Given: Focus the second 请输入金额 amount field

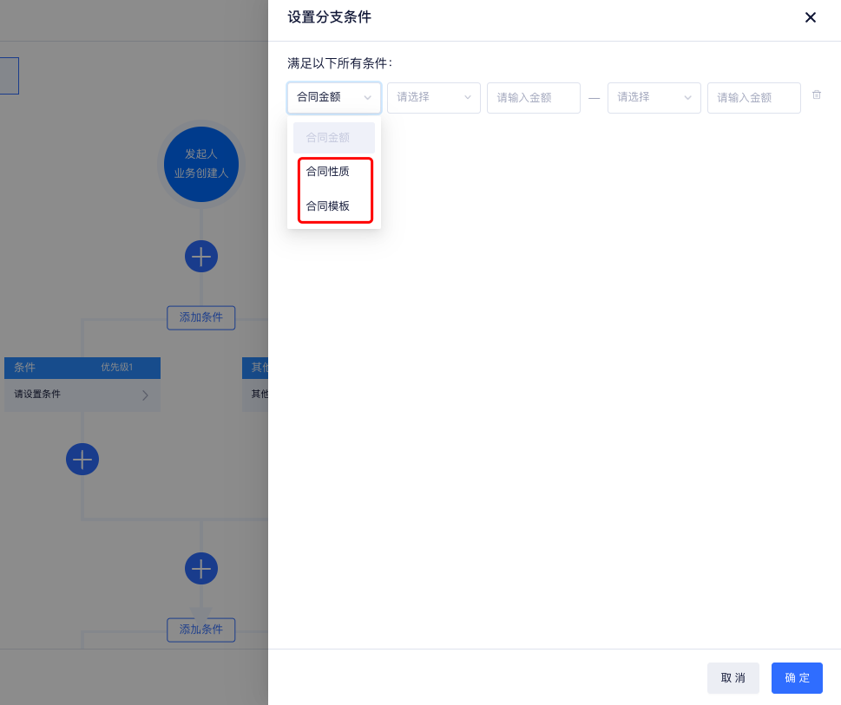Looking at the screenshot, I should point(753,98).
